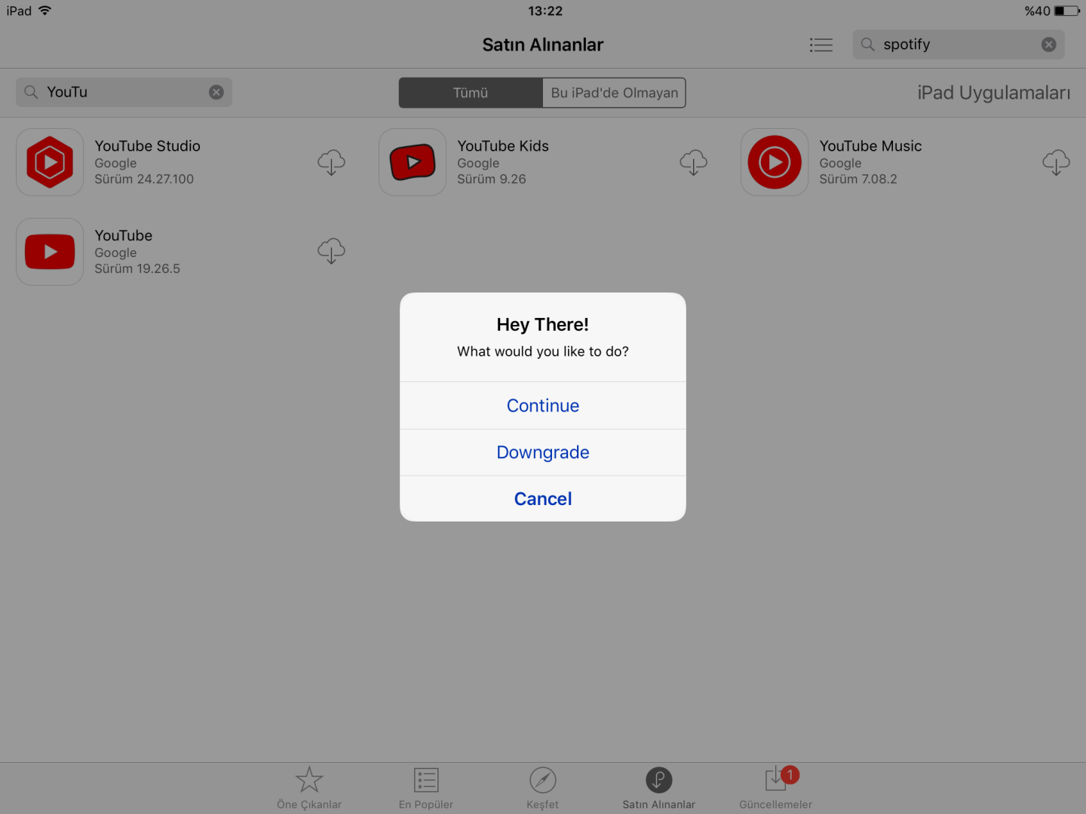Focus the YouTu purchased search field
Viewport: 1086px width, 814px height.
(x=124, y=92)
